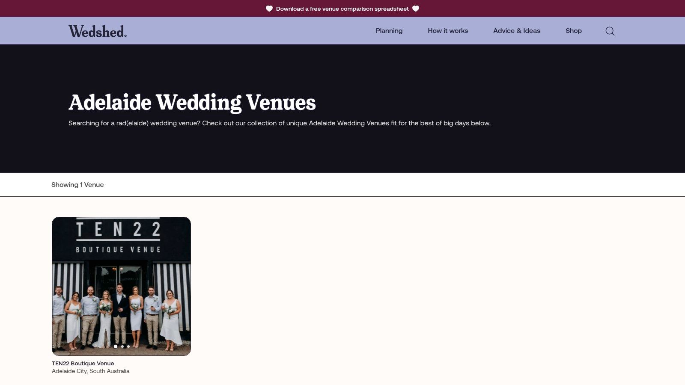Open the TEN22 venue photo thumbnail
This screenshot has width=685, height=385.
point(121,287)
